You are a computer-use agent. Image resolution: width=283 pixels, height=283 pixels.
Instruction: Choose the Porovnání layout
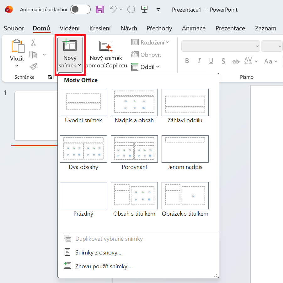click(x=134, y=153)
